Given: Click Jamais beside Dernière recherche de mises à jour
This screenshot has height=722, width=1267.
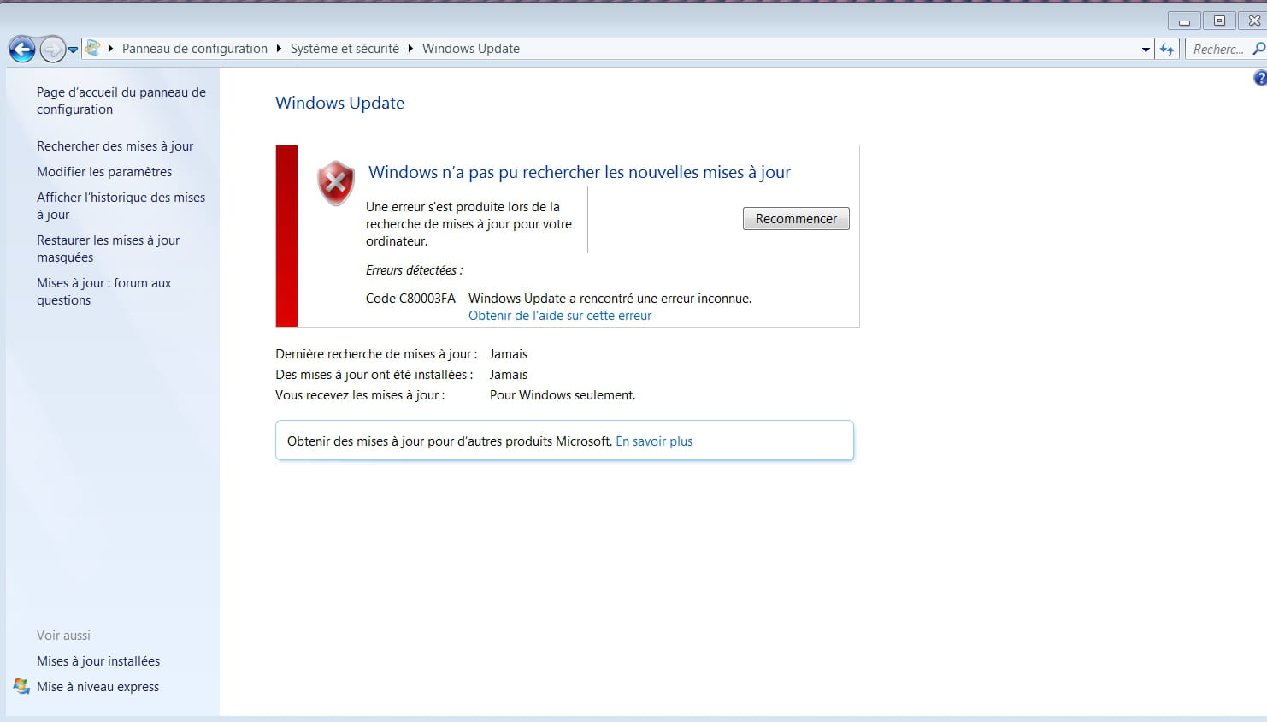Looking at the screenshot, I should (509, 354).
